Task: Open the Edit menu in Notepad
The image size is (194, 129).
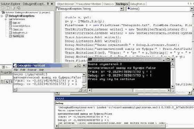Action: click(23, 70)
